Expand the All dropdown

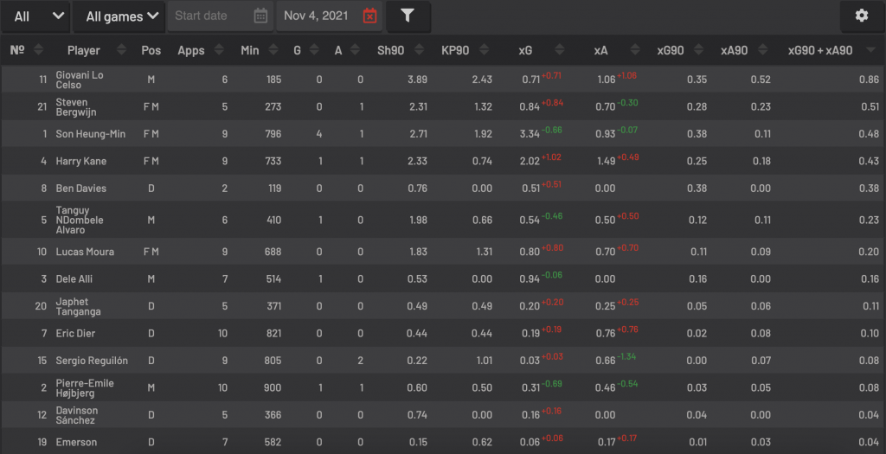point(35,16)
